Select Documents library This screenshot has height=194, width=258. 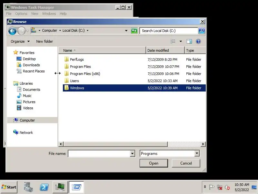tap(31, 90)
